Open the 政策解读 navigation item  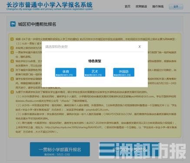point(141,7)
